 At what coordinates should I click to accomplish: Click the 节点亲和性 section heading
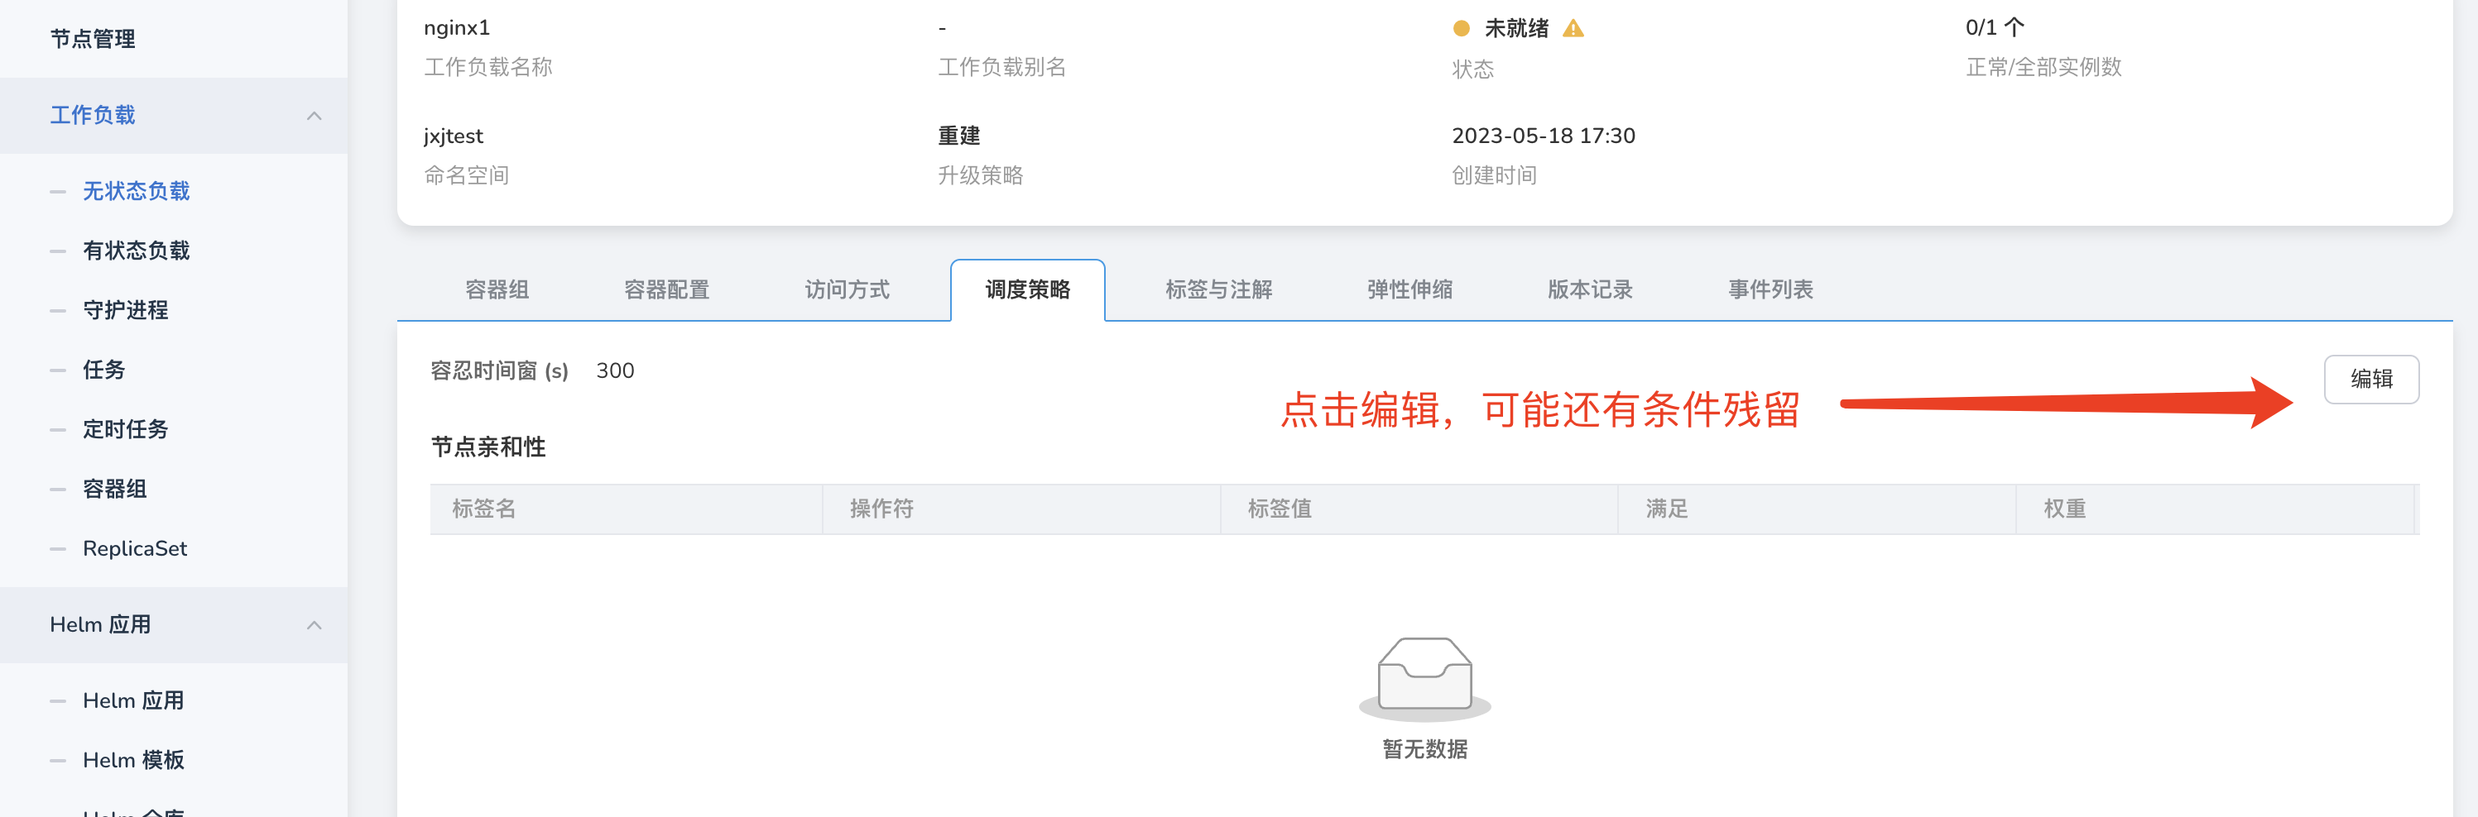click(488, 447)
